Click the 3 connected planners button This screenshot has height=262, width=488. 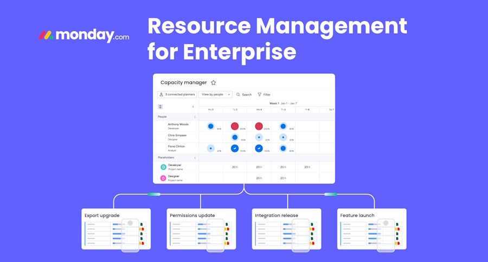pos(177,94)
